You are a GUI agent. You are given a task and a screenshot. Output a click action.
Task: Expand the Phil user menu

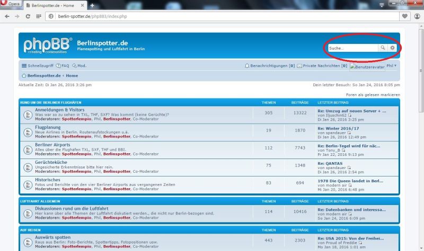tap(391, 66)
